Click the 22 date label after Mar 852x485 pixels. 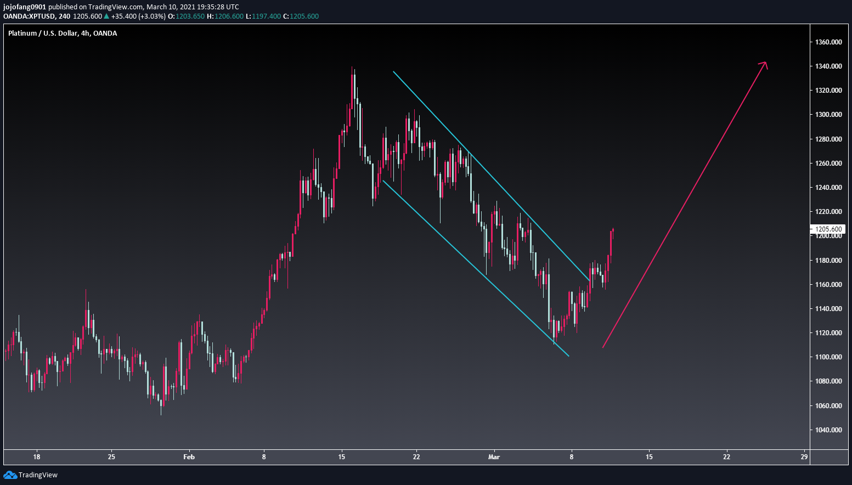click(x=727, y=457)
